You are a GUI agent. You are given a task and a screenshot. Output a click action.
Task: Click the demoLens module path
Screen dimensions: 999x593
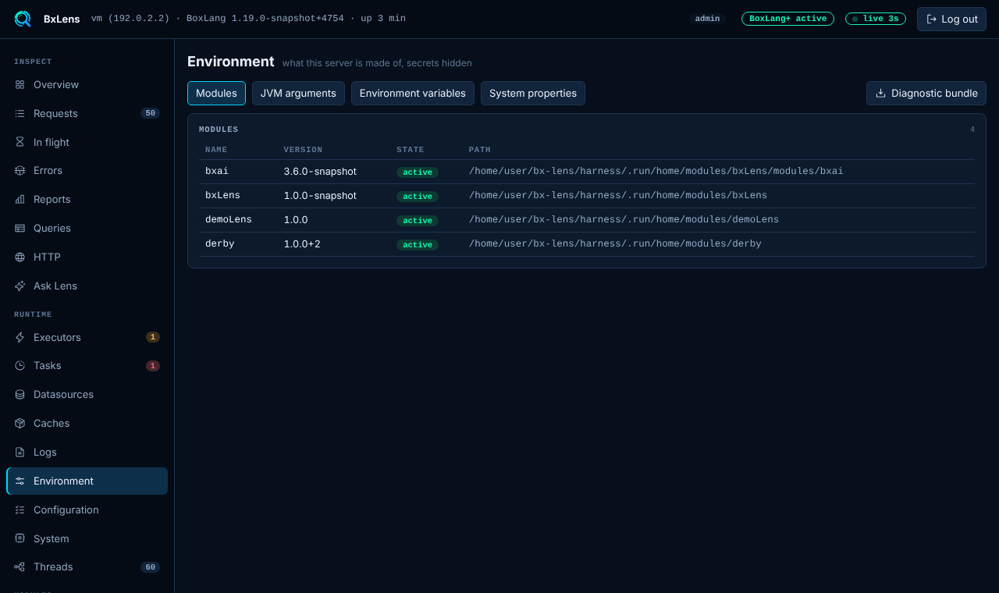624,219
